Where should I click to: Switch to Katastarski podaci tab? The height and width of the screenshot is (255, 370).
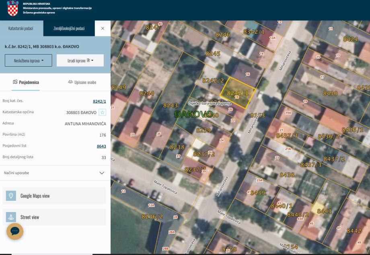pyautogui.click(x=21, y=29)
